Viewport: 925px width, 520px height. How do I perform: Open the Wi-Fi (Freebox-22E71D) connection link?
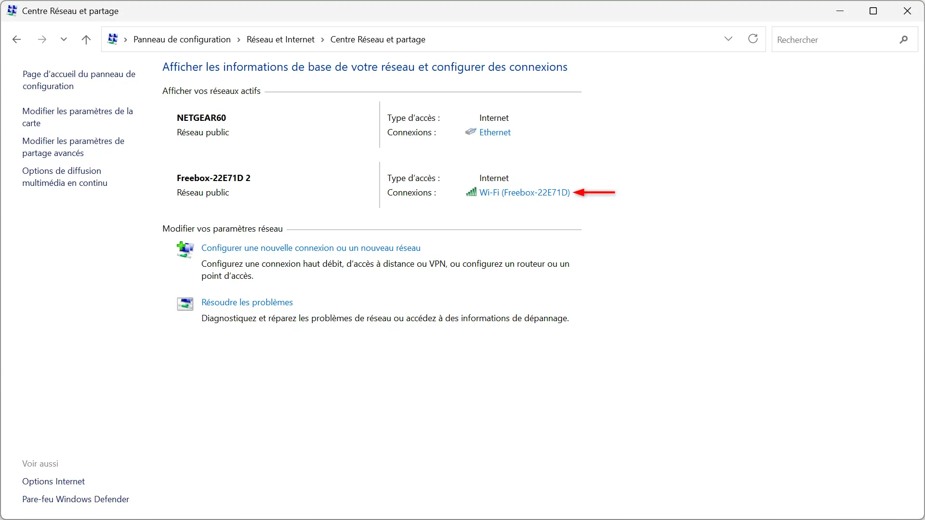[x=525, y=192]
